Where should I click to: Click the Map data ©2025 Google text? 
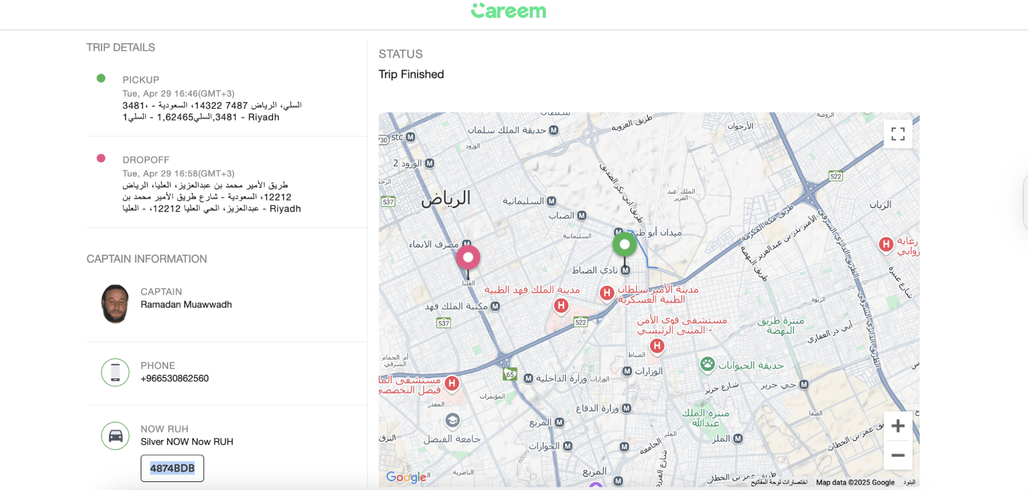pos(855,482)
